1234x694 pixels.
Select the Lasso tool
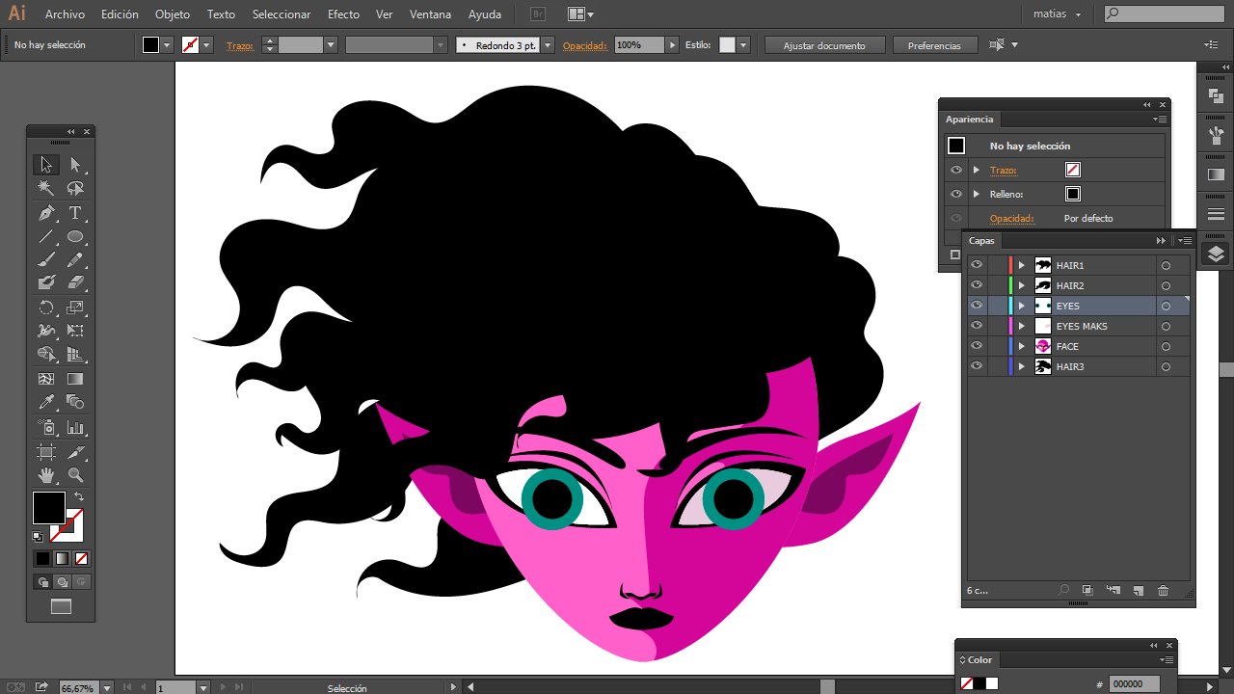point(75,189)
